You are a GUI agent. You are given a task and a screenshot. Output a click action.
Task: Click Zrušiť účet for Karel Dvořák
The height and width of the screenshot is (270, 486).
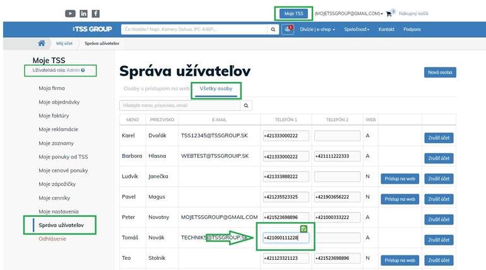click(x=439, y=138)
